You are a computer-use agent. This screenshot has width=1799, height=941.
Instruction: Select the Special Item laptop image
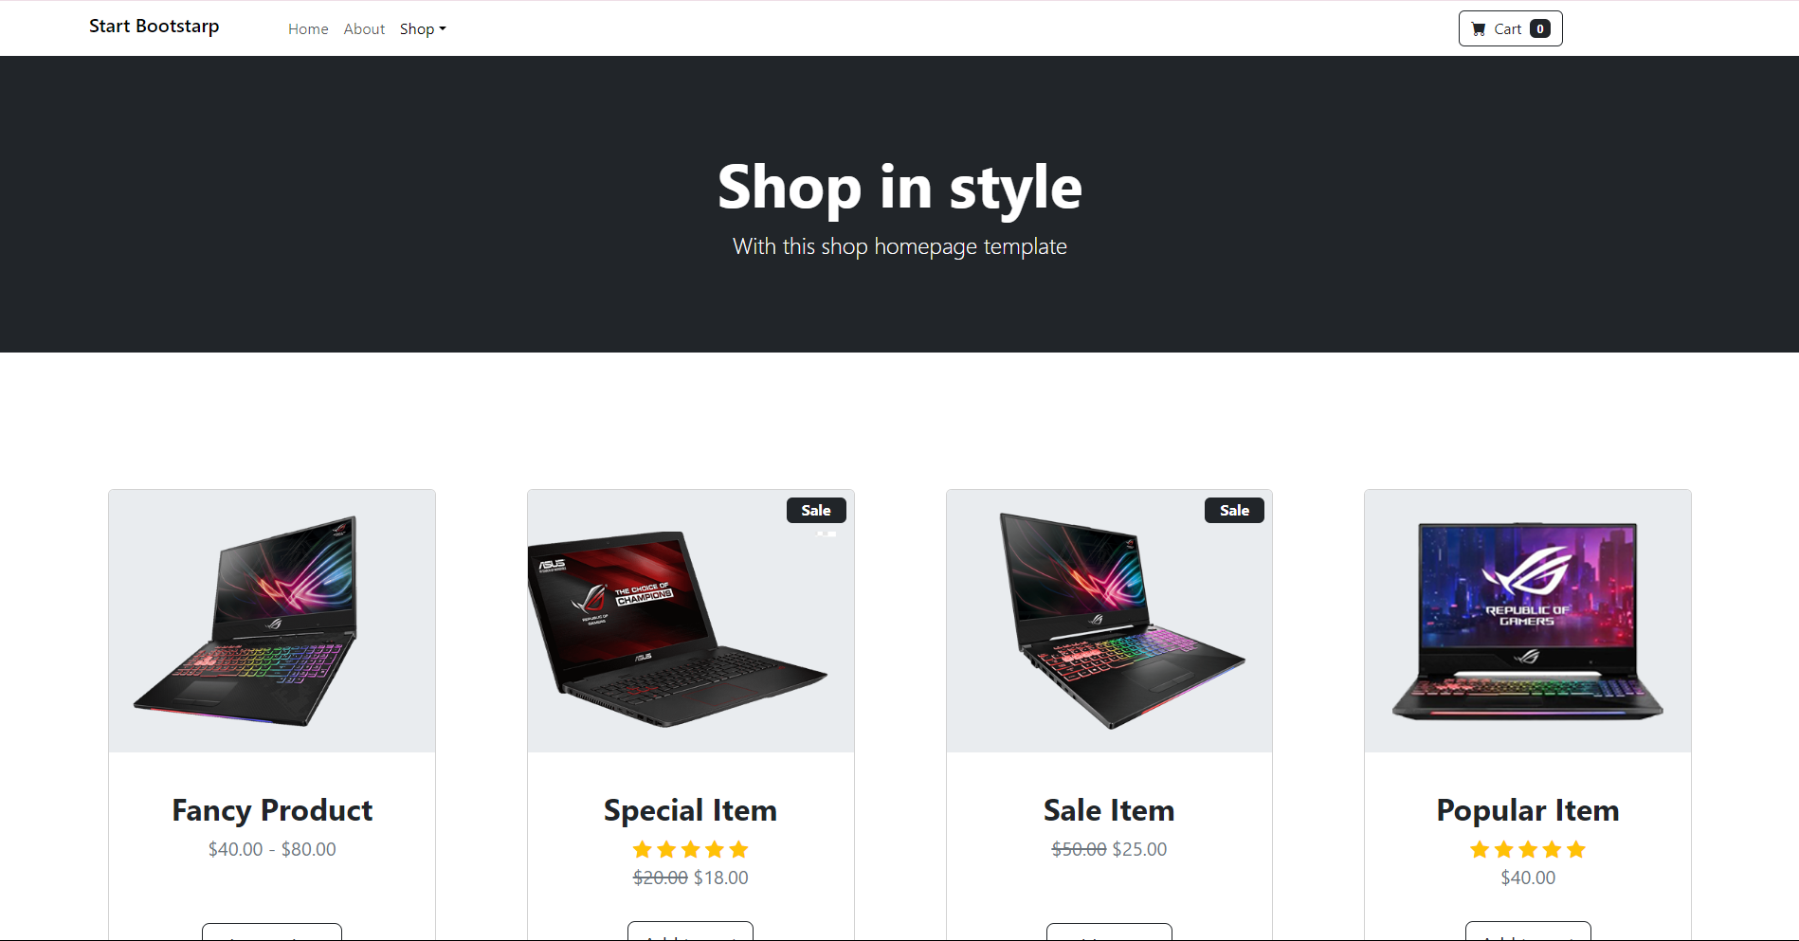pos(691,621)
